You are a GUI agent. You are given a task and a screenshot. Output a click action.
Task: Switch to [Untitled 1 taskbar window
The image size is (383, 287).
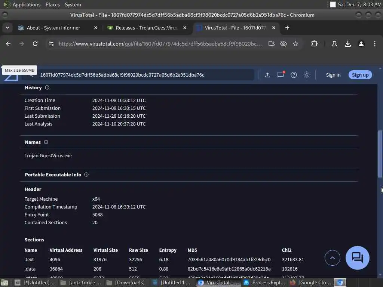[x=172, y=283]
